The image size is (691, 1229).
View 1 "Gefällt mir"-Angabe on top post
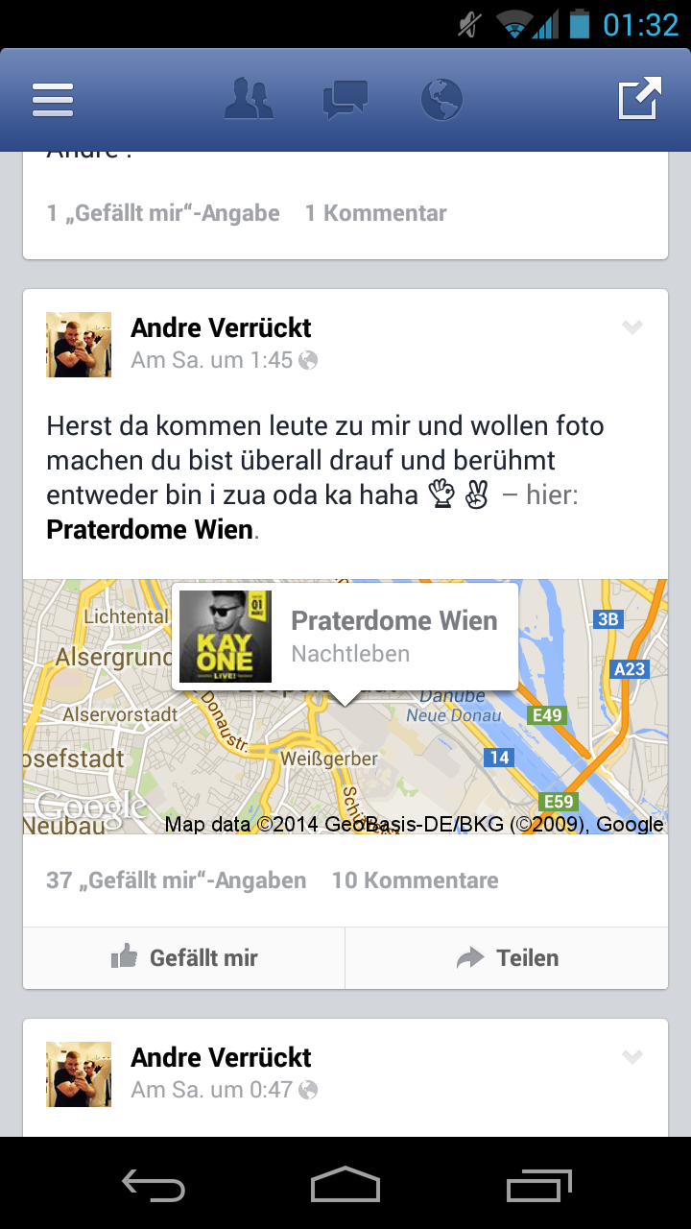pyautogui.click(x=163, y=213)
